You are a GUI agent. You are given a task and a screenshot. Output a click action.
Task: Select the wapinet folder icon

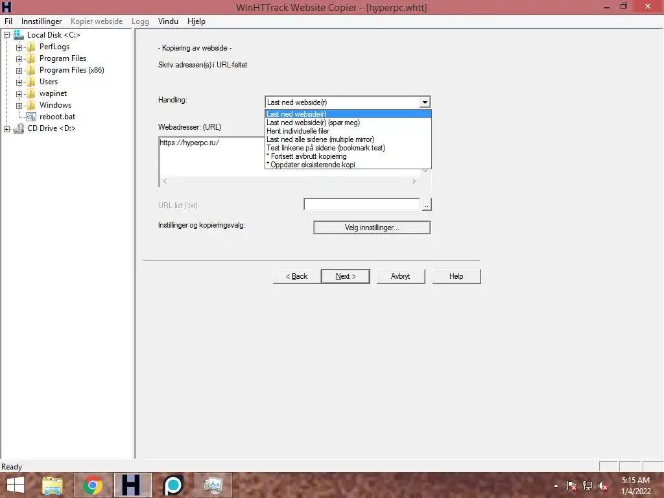point(31,93)
